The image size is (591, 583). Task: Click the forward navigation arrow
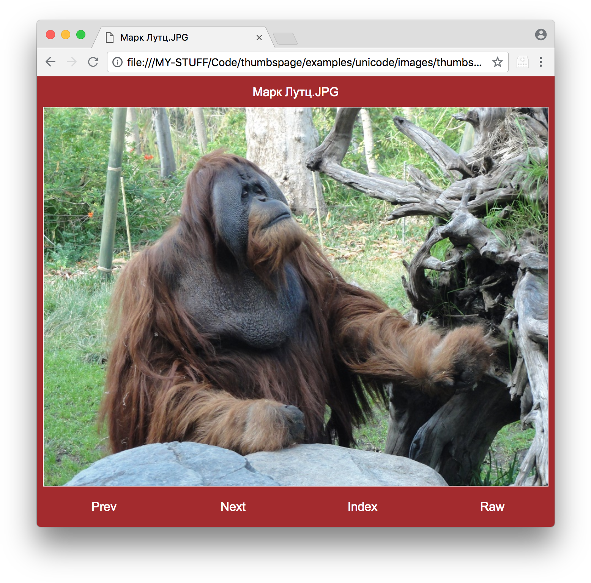tap(72, 62)
